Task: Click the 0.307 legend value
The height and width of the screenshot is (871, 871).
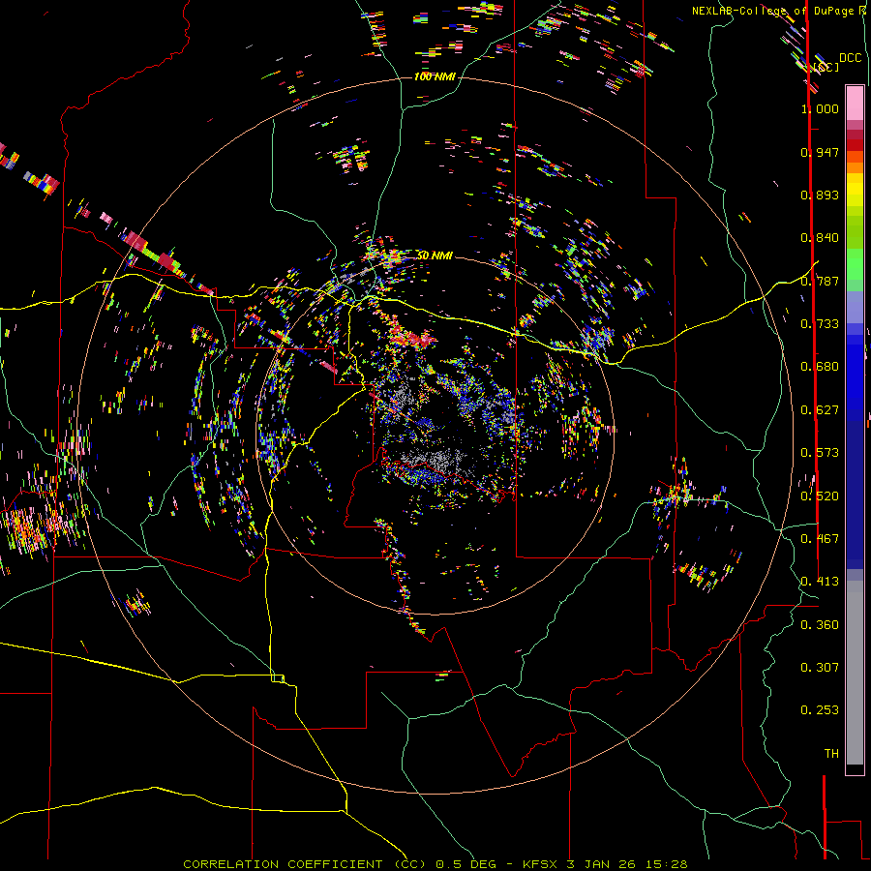Action: tap(820, 668)
